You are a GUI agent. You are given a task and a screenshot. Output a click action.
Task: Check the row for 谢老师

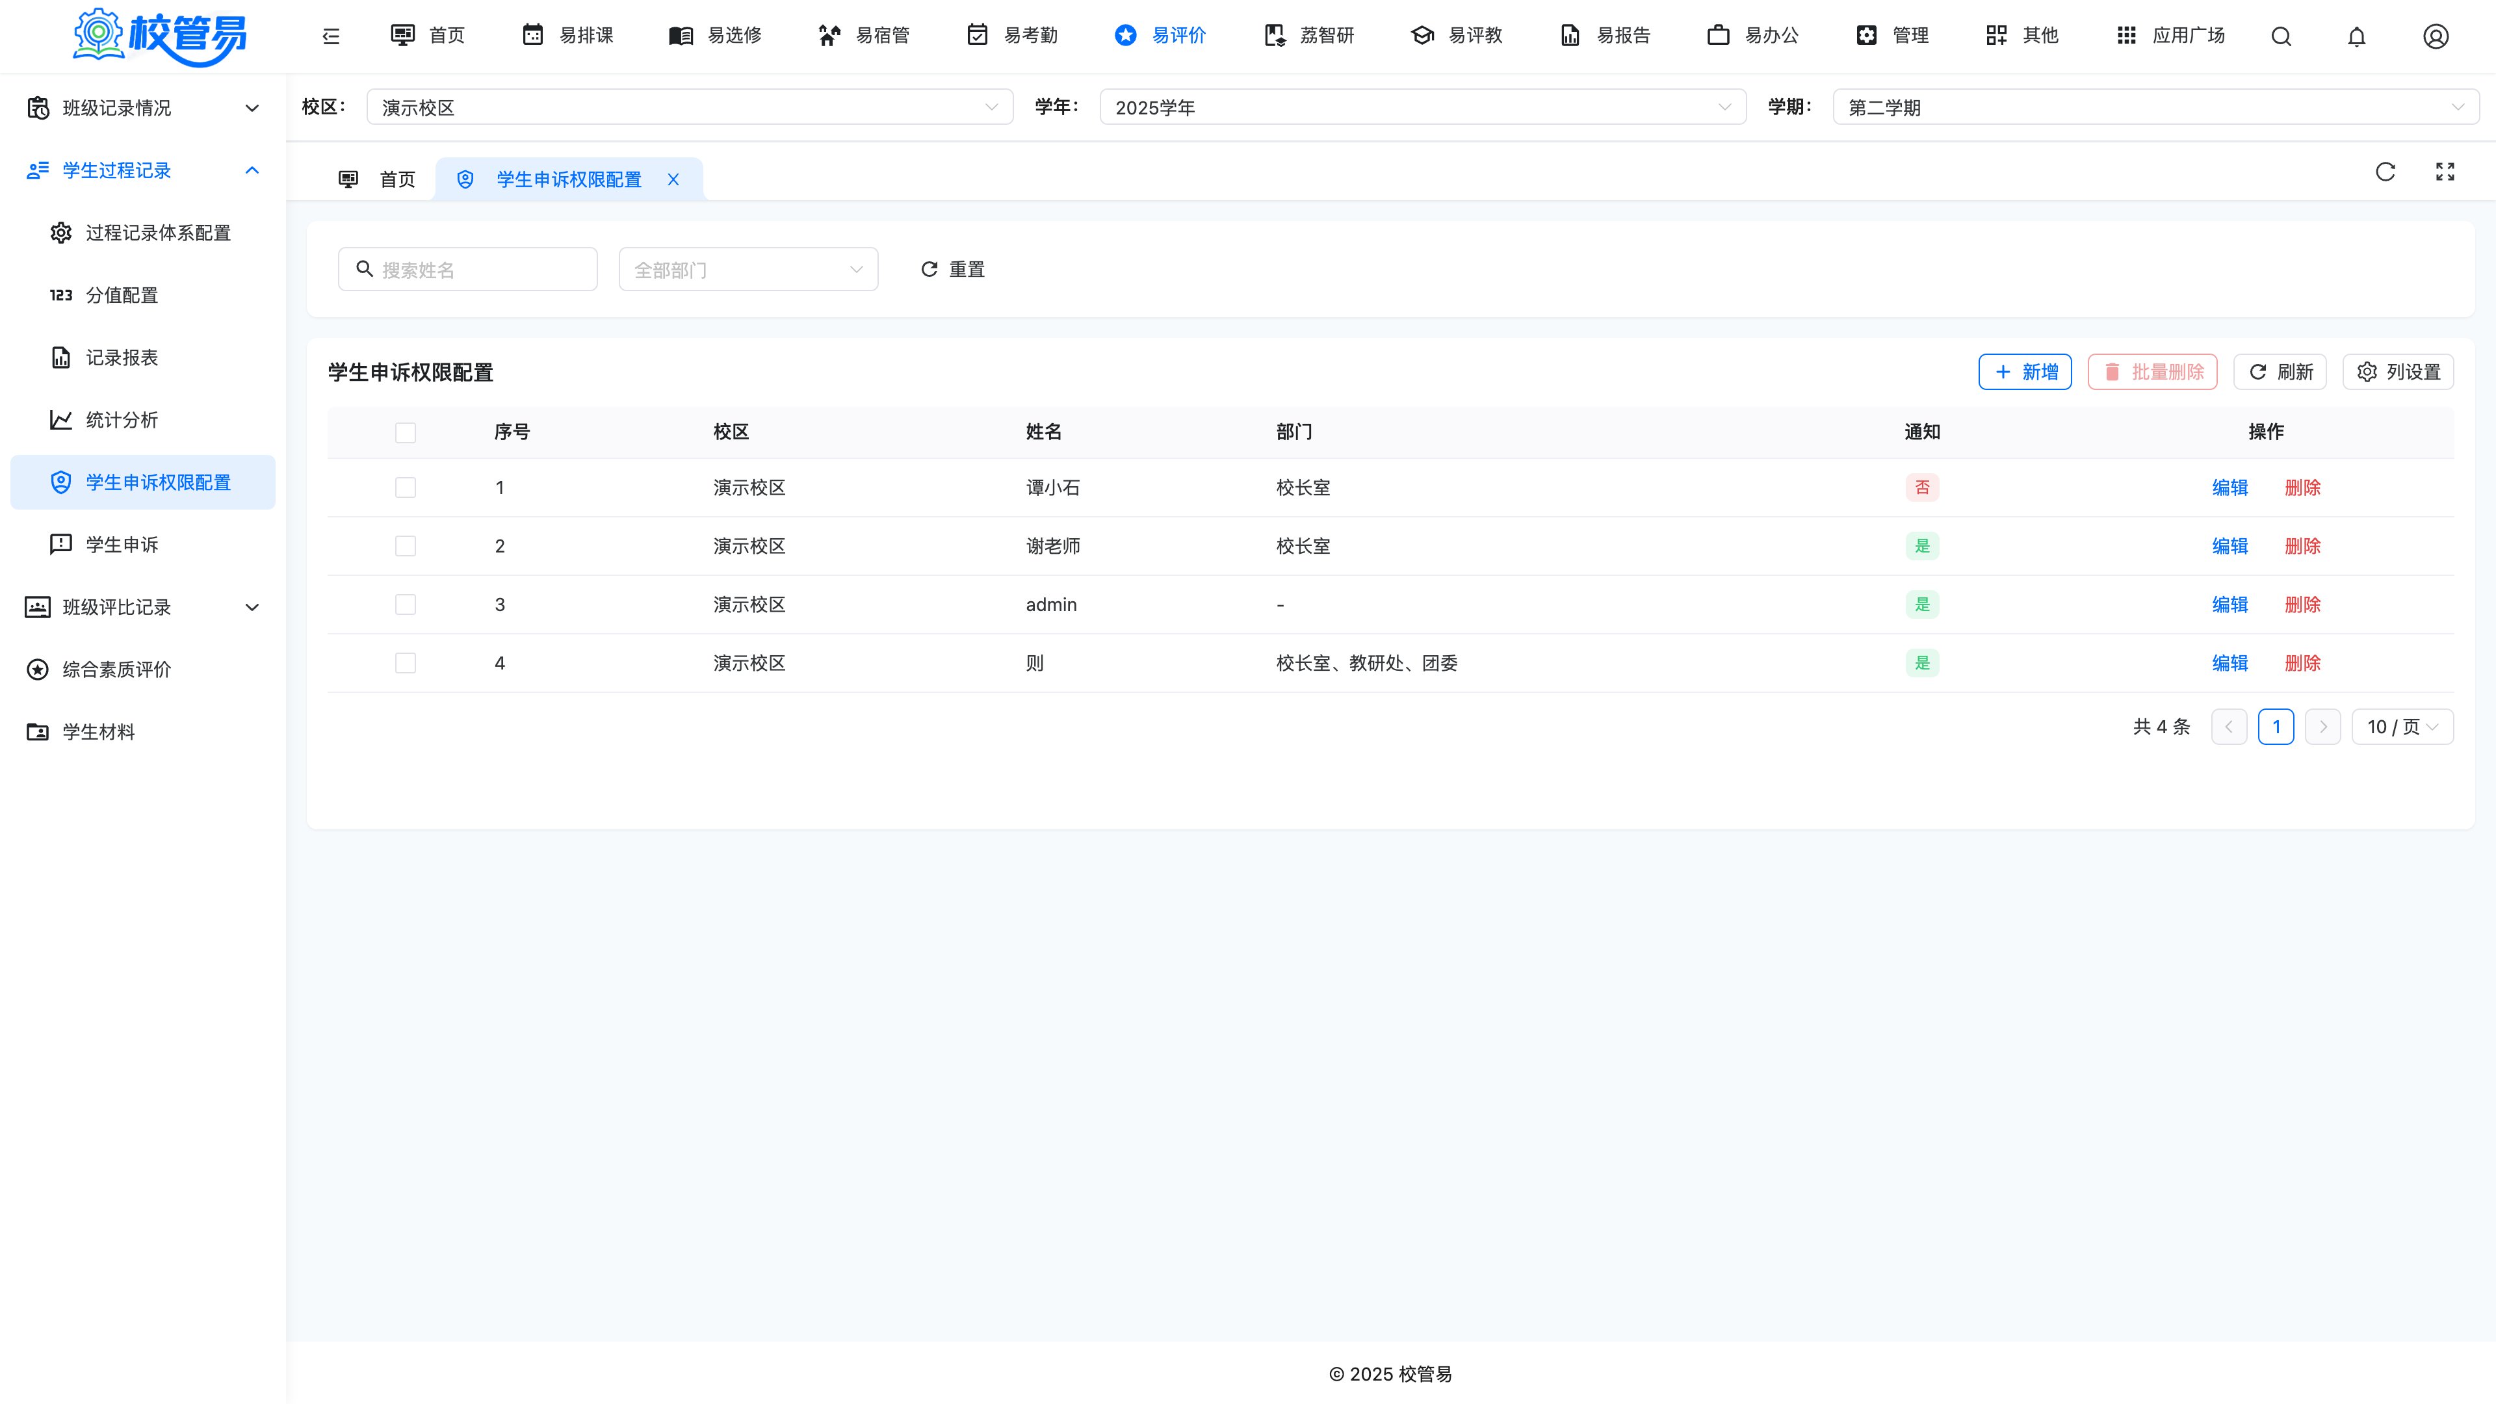coord(406,547)
